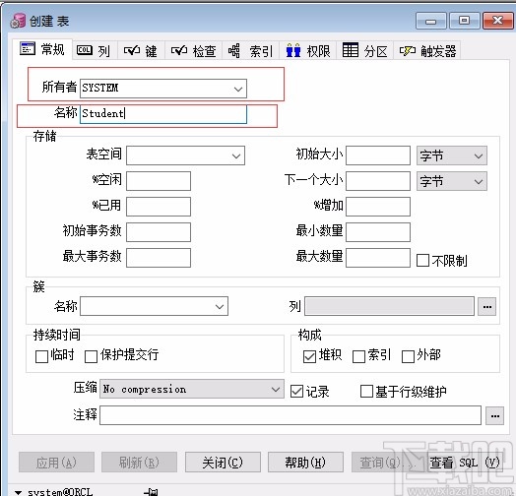Click the check icon of 检查 tab

(x=178, y=50)
